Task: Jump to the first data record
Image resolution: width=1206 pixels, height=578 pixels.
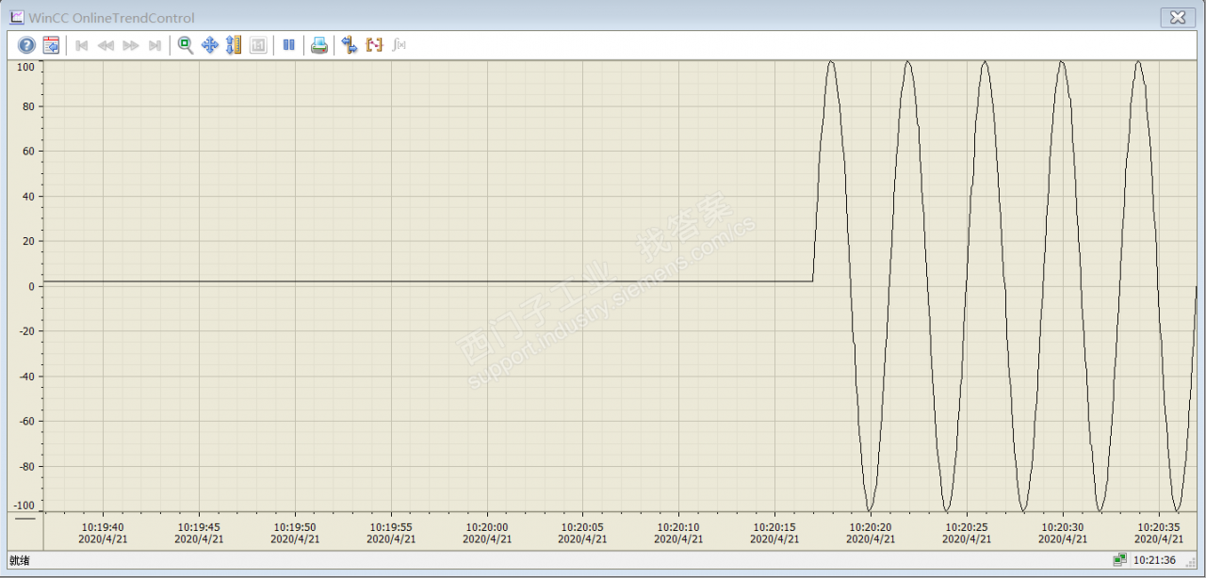Action: click(82, 45)
